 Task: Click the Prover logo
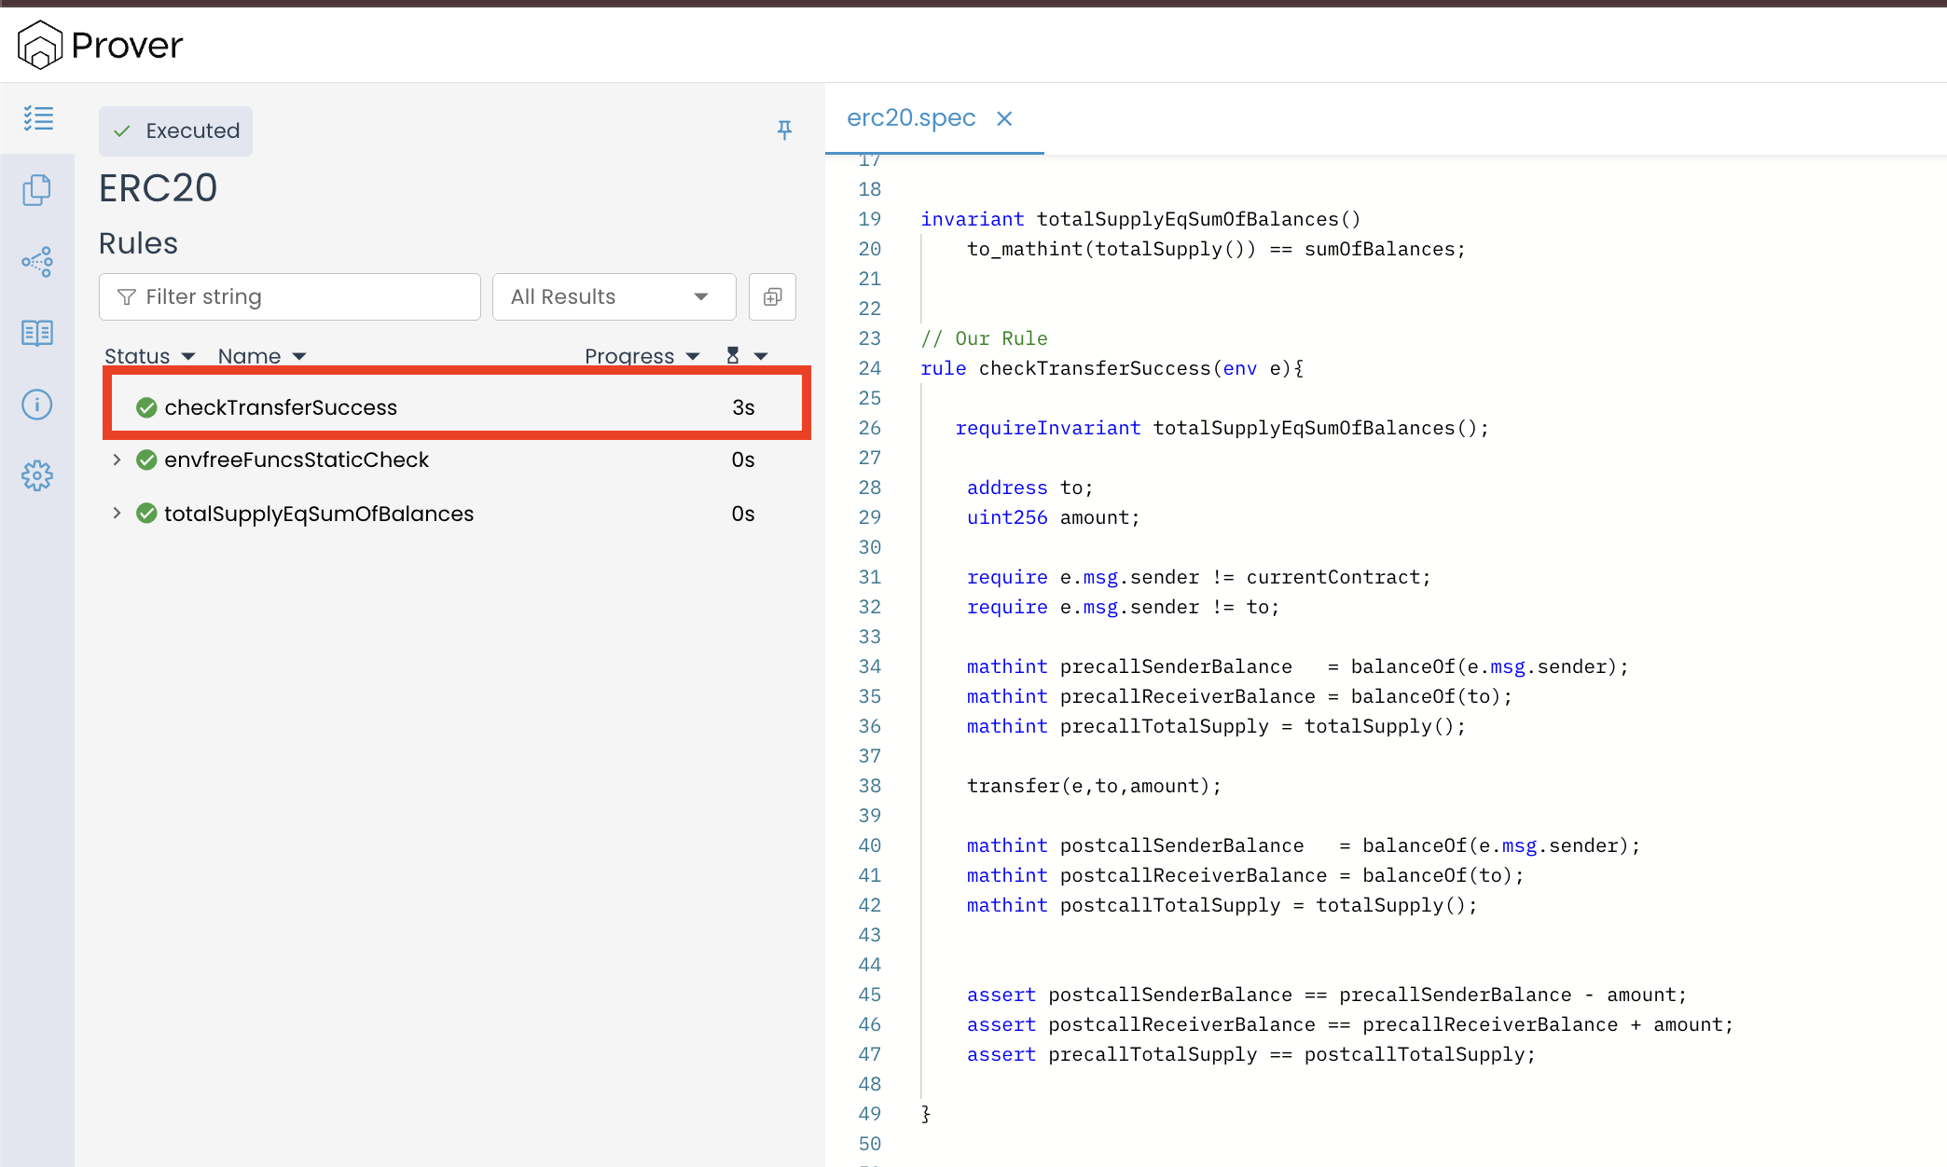tap(101, 45)
